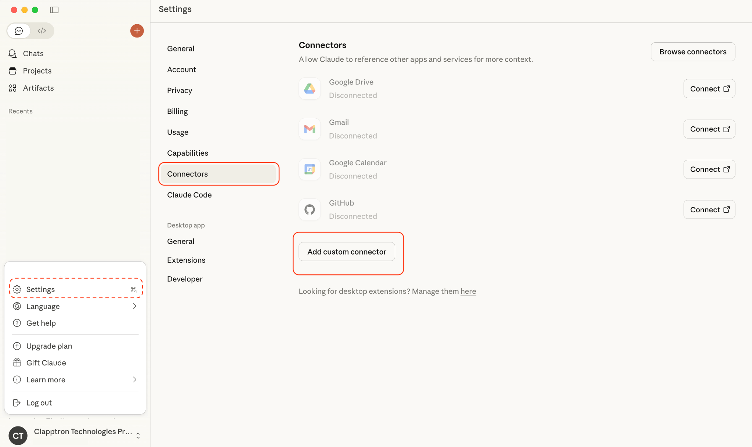The height and width of the screenshot is (447, 752).
Task: Click the Google Calendar connector icon
Action: [x=310, y=169]
